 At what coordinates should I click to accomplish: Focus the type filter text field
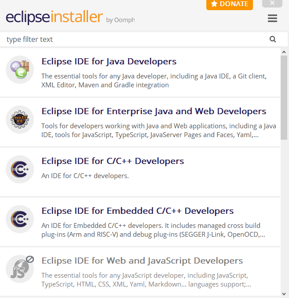(144, 39)
